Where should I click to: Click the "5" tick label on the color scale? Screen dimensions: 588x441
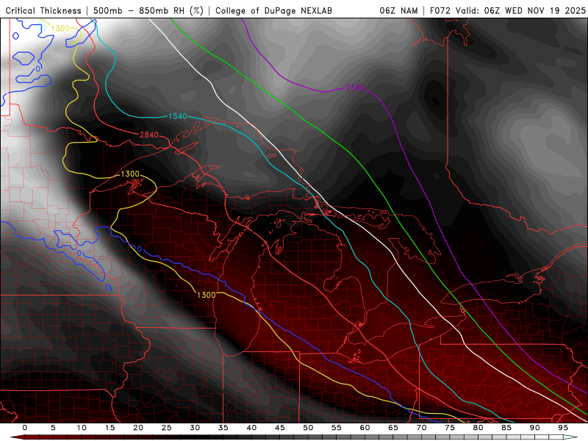click(53, 428)
